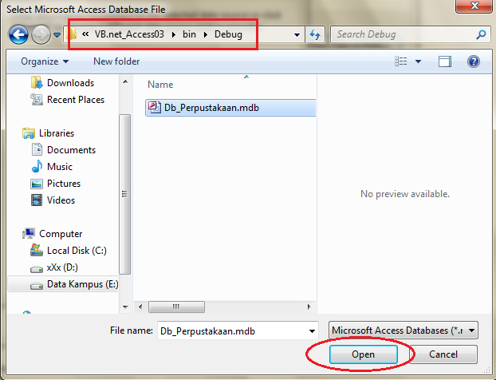Open the view options dropdown arrow
Viewport: 496px width, 380px height.
[418, 61]
